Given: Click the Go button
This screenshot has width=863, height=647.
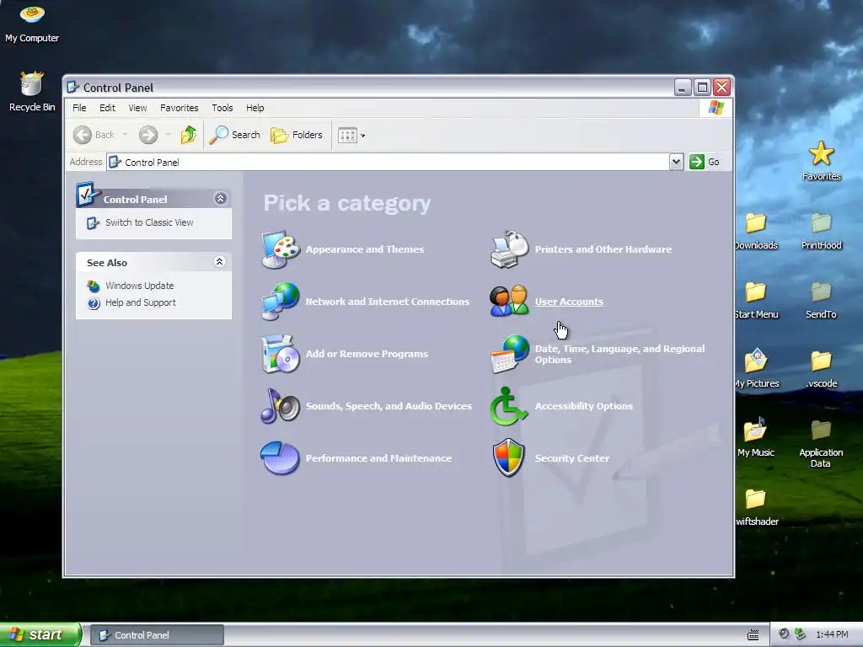Looking at the screenshot, I should 705,162.
